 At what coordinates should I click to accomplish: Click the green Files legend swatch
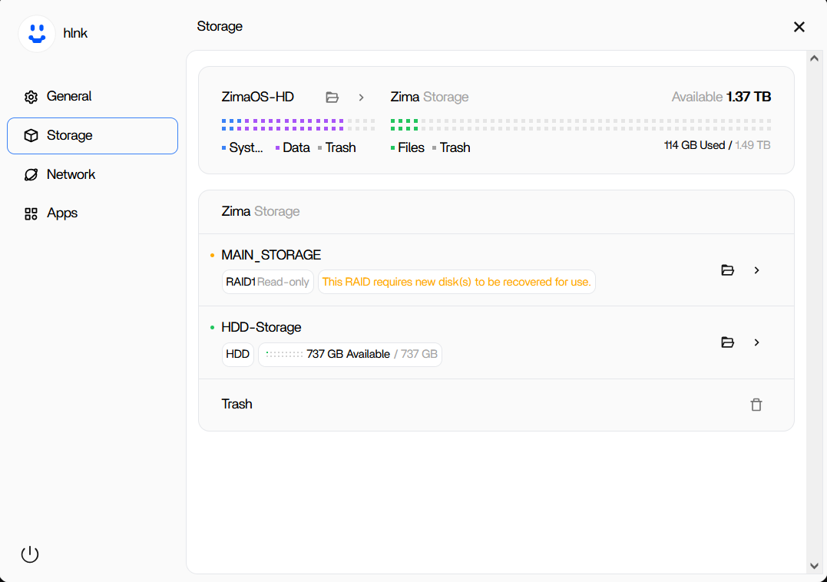tap(392, 148)
